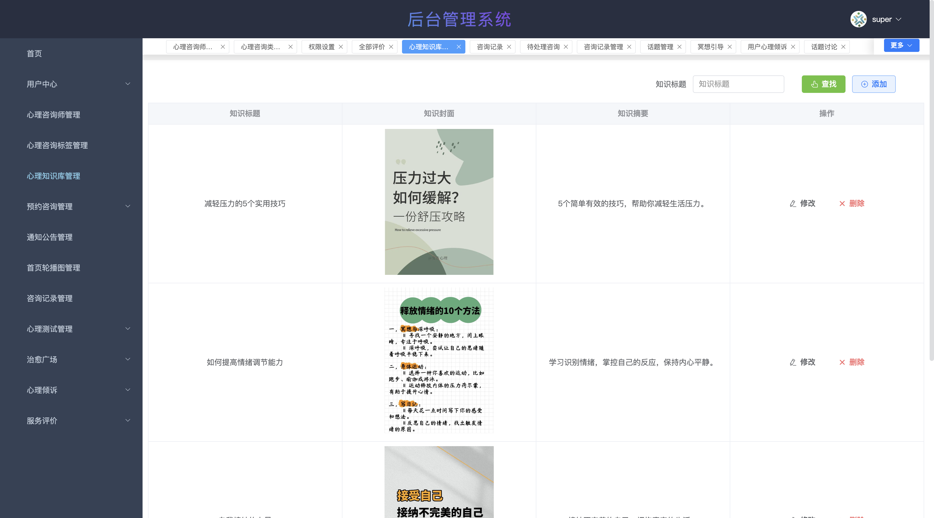This screenshot has width=934, height=518.
Task: Close the 权限设置 tab
Action: (341, 46)
